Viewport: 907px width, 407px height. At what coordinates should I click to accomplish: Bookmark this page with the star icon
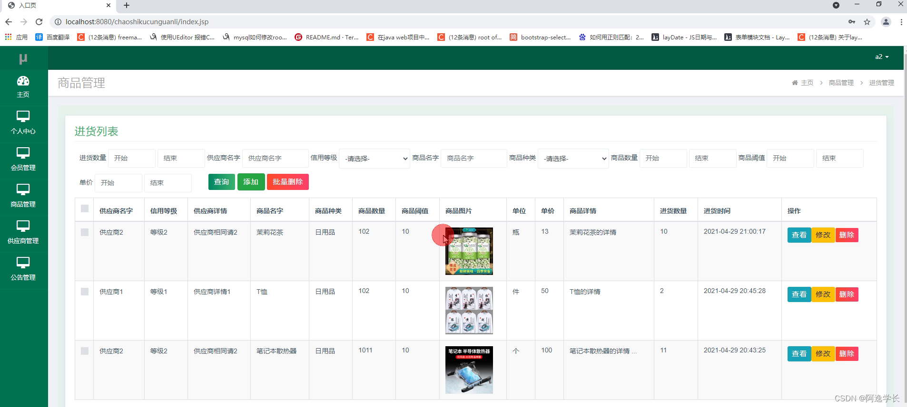point(867,22)
